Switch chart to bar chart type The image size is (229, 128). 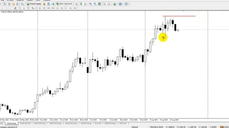77,4
